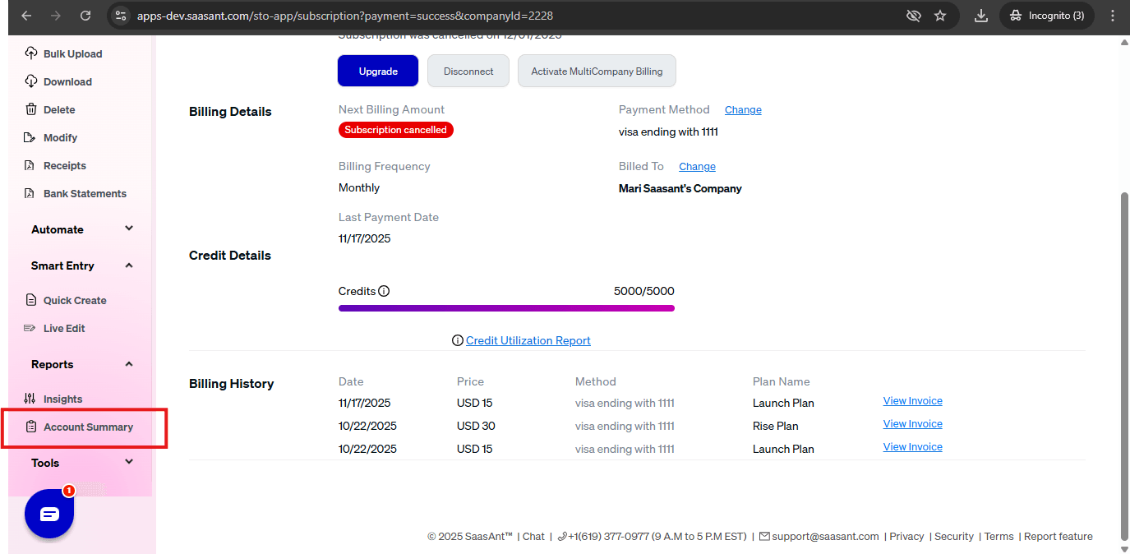1130x554 pixels.
Task: Open the chat support bubble icon
Action: (49, 514)
